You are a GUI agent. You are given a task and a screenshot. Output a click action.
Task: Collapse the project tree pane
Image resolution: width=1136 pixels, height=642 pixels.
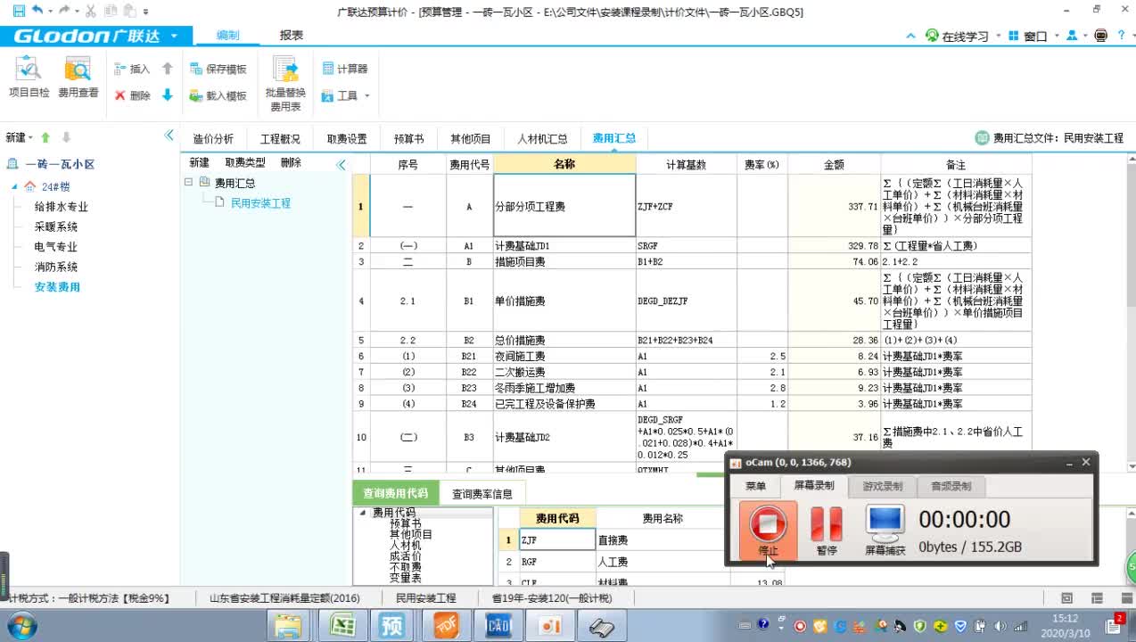pos(169,136)
